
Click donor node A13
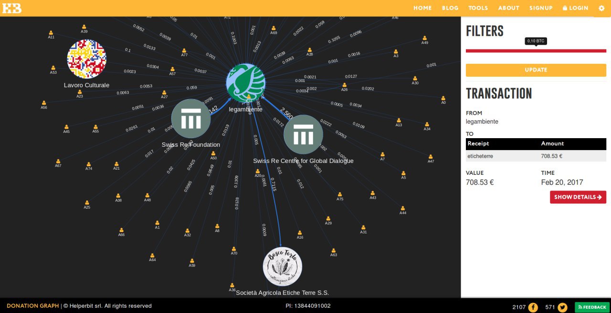[399, 121]
